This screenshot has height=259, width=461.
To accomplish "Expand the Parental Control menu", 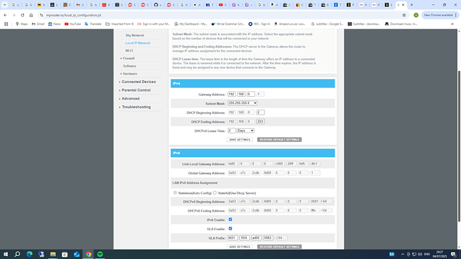I will pyautogui.click(x=136, y=90).
